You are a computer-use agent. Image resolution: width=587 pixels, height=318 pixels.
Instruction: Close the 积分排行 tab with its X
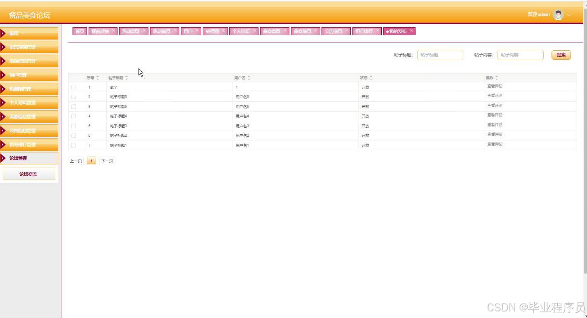[377, 30]
